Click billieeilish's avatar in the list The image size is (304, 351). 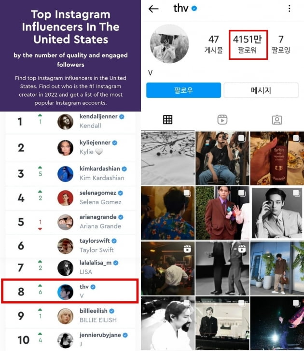tap(65, 316)
